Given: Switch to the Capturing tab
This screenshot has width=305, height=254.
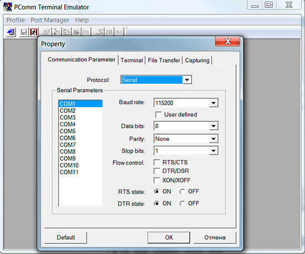Looking at the screenshot, I should 197,60.
